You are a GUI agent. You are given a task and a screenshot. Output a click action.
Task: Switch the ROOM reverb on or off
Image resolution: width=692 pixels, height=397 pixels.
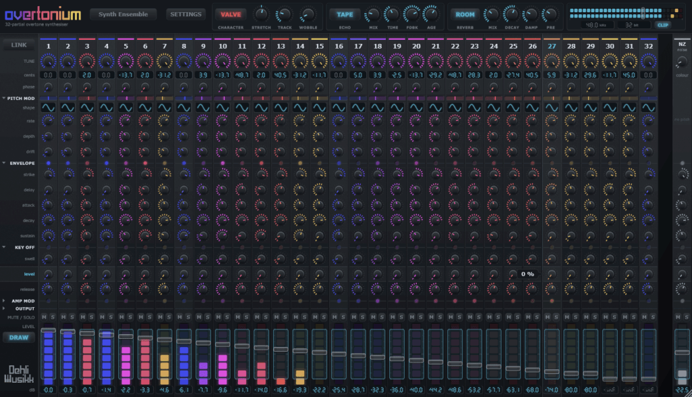coord(465,15)
